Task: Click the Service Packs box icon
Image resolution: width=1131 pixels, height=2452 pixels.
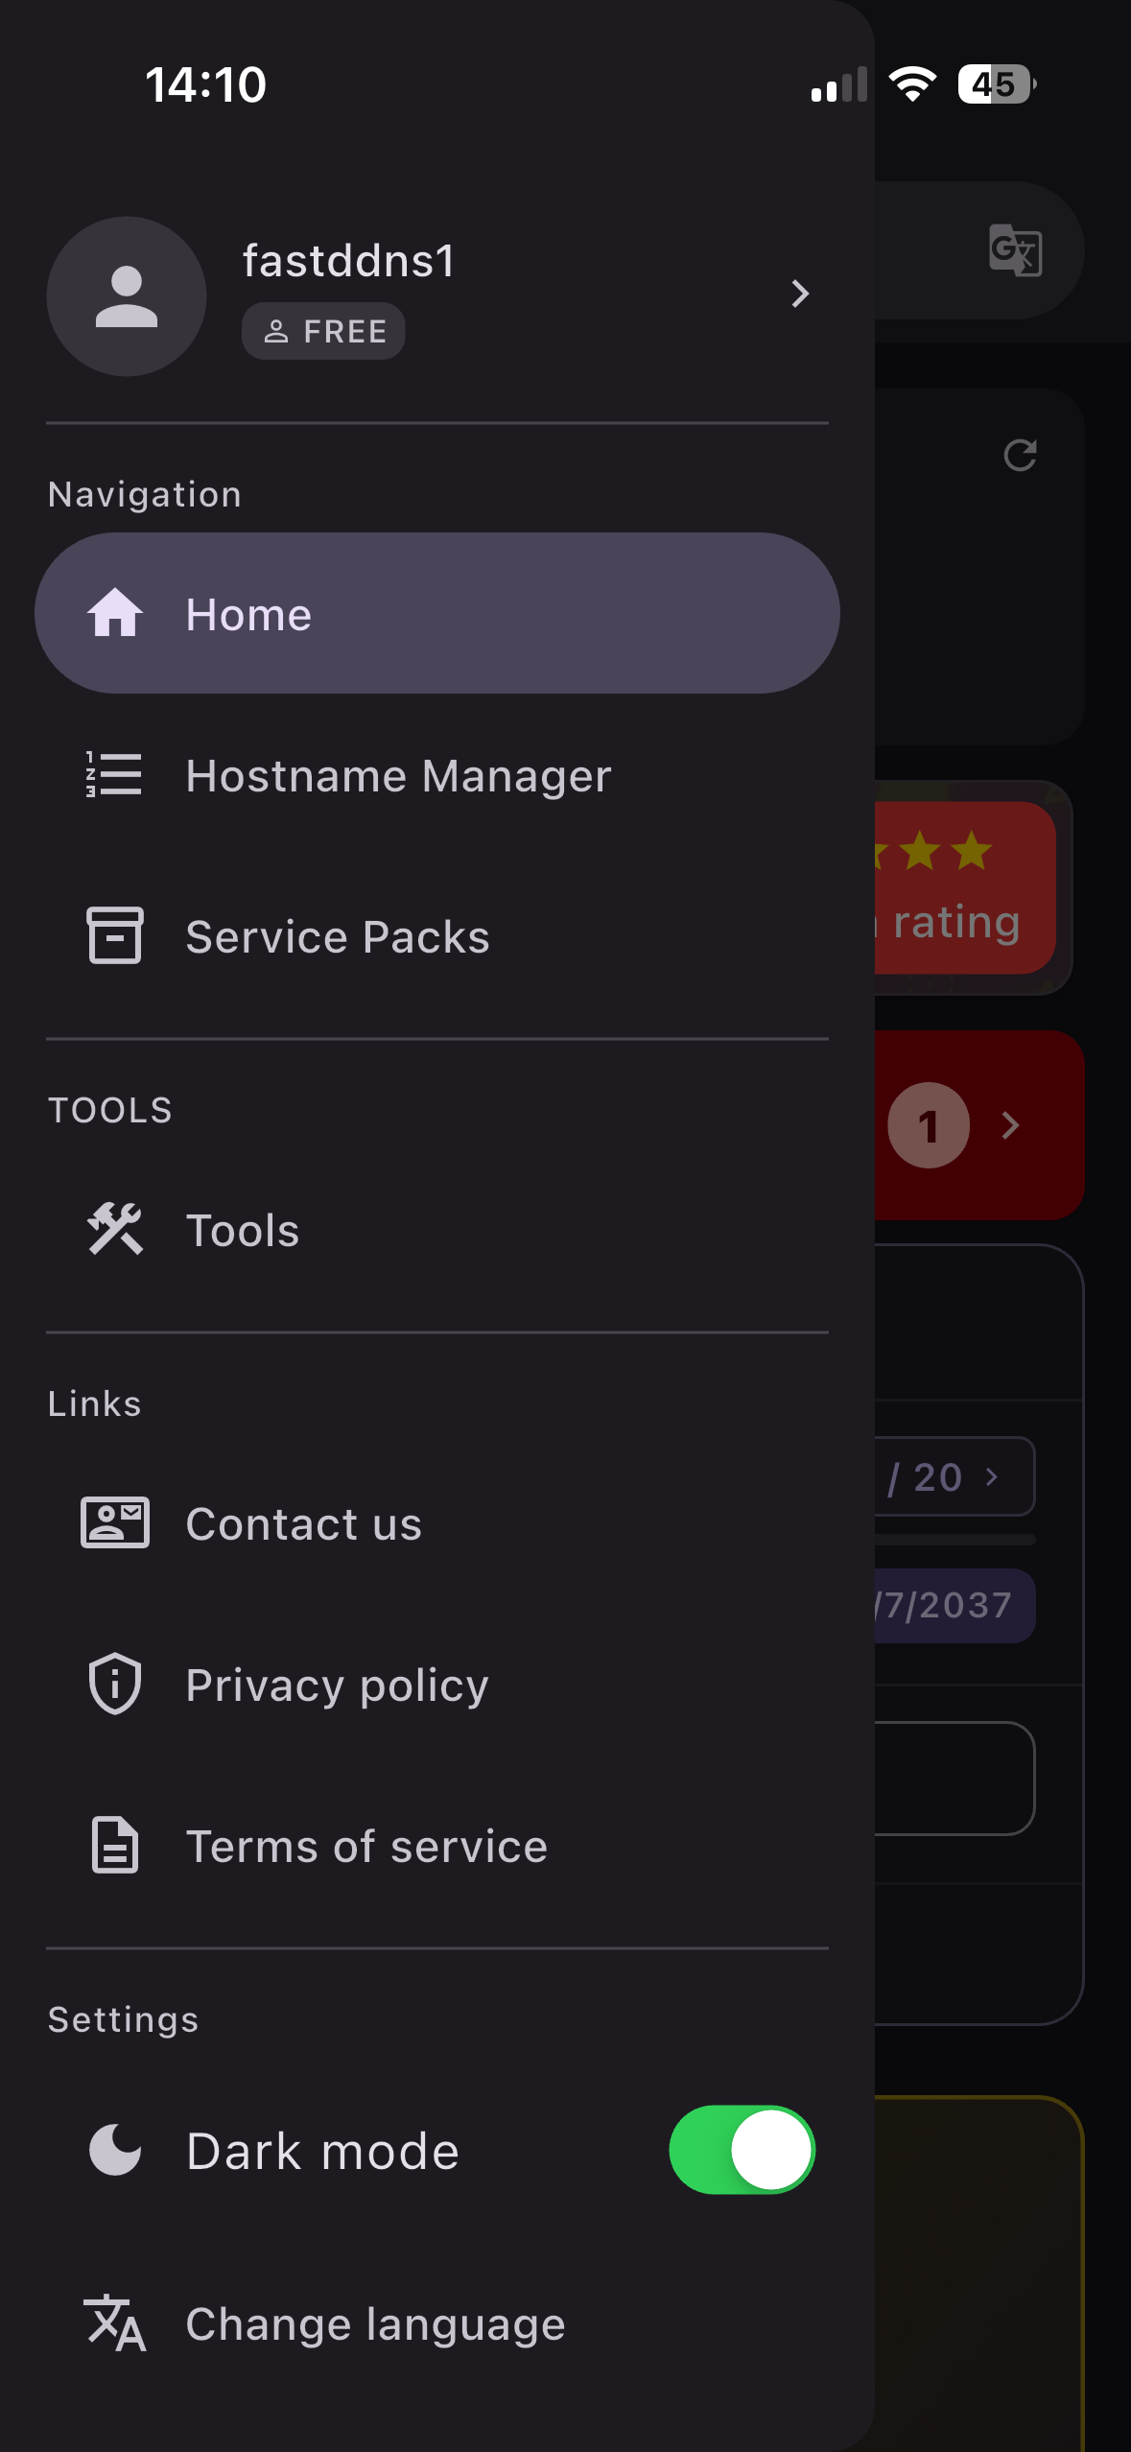Action: [x=112, y=935]
